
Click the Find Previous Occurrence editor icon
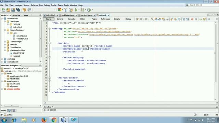[156, 19]
